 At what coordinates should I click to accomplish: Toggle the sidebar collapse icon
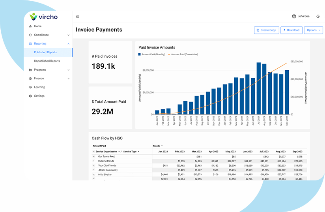78,17
